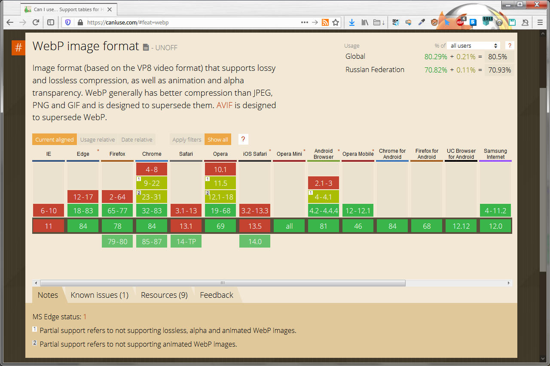Open the Library icon

pos(365,22)
